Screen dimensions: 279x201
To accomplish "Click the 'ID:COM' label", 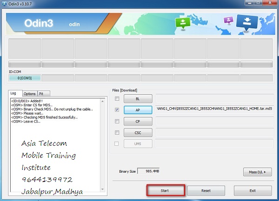I will coord(15,72).
